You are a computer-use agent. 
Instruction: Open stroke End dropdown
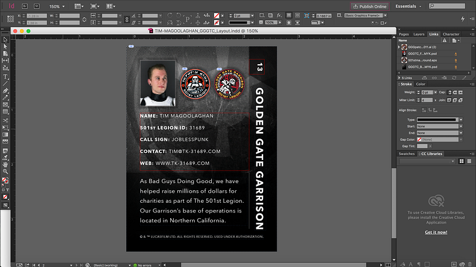point(461,133)
